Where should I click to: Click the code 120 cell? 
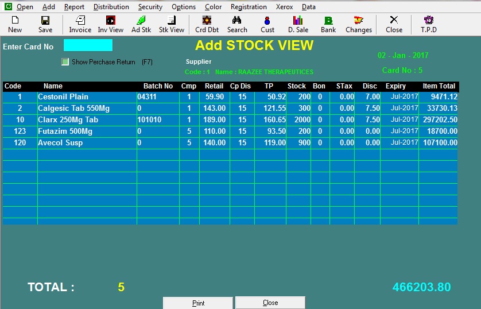click(x=20, y=142)
